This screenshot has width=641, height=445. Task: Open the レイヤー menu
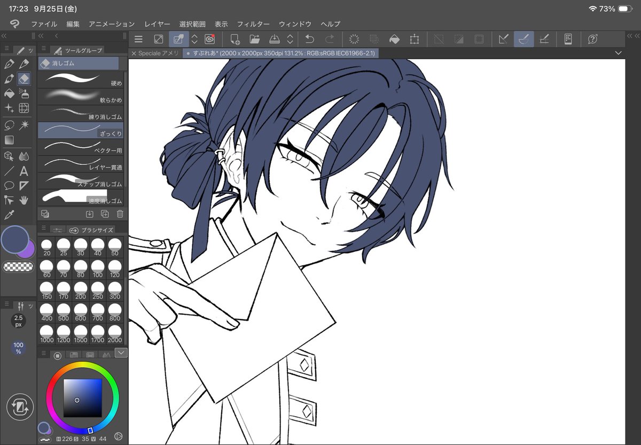(157, 24)
